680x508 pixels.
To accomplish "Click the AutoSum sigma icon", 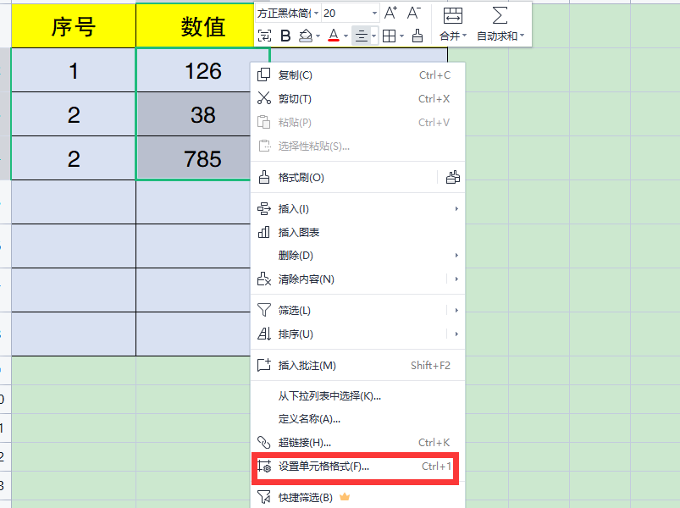I will click(500, 15).
